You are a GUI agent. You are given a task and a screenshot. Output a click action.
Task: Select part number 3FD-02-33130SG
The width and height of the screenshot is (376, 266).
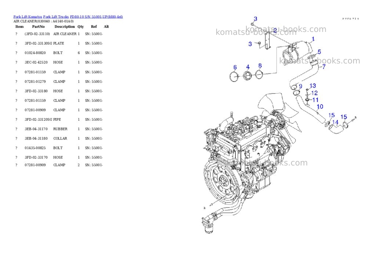[38, 43]
